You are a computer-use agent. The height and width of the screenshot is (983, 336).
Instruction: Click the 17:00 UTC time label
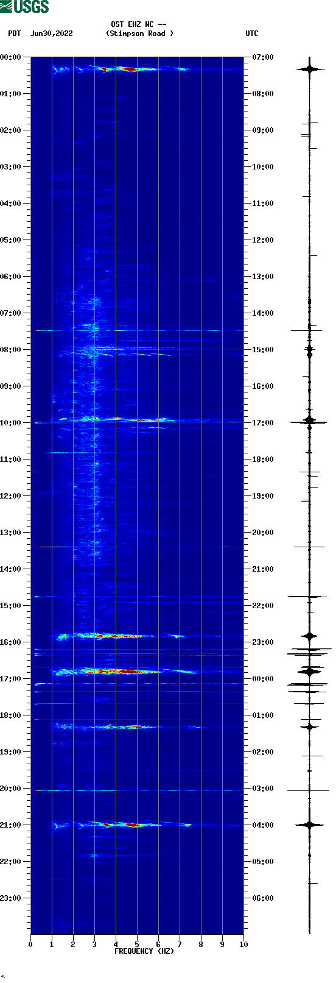tap(263, 423)
